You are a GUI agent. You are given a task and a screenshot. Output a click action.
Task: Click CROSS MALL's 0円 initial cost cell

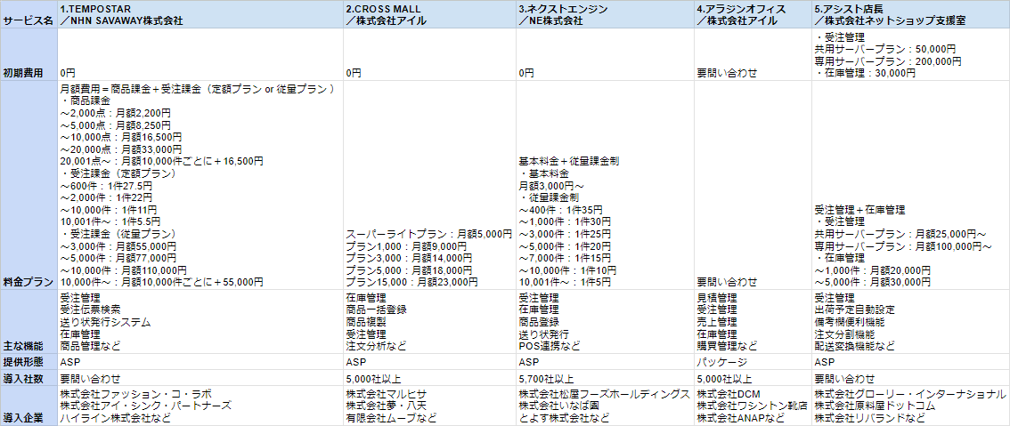click(x=430, y=55)
